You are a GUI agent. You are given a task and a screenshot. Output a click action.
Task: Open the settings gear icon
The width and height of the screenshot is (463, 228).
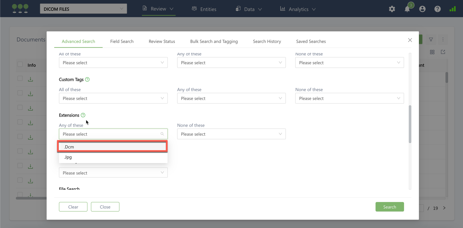[x=392, y=9]
